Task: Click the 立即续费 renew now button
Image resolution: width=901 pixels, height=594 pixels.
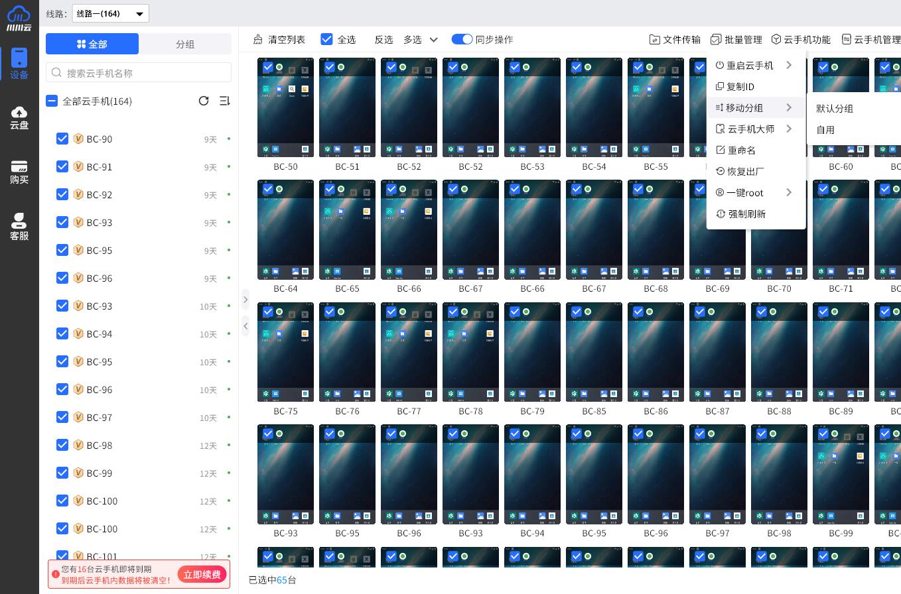Action: tap(202, 574)
